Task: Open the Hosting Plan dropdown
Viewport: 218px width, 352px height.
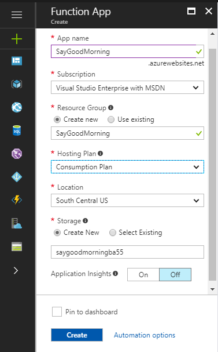Action: [127, 167]
